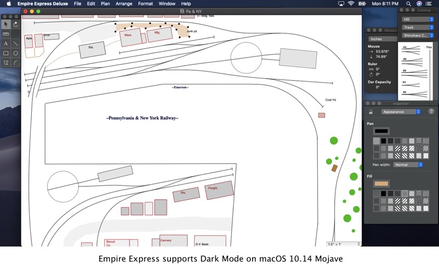Image resolution: width=439 pixels, height=274 pixels.
Task: Click the Coal Yd. label
Action: (331, 100)
